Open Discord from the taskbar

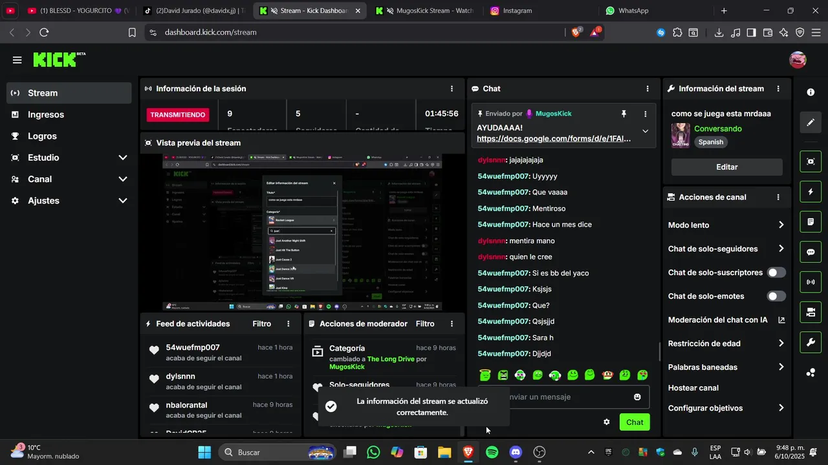pos(516,452)
